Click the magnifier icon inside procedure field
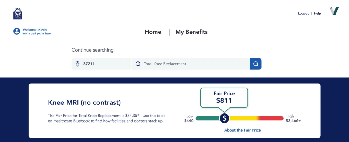 click(138, 64)
